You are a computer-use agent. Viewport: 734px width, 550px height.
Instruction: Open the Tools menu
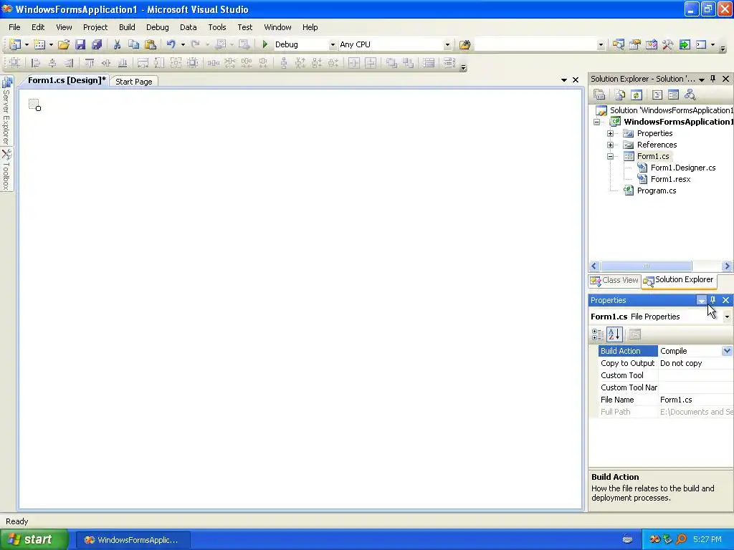[x=217, y=27]
